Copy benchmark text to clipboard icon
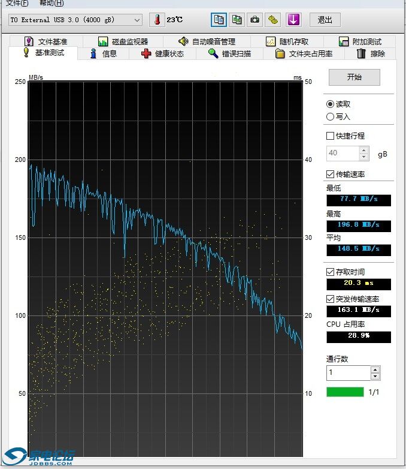The height and width of the screenshot is (469, 406). click(x=219, y=20)
